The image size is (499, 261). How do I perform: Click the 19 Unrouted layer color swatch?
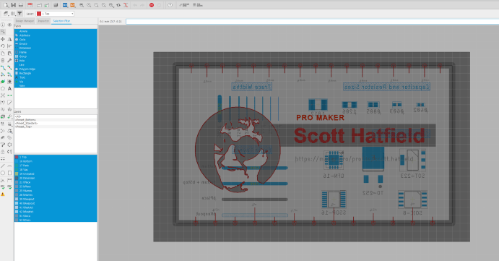(17, 174)
